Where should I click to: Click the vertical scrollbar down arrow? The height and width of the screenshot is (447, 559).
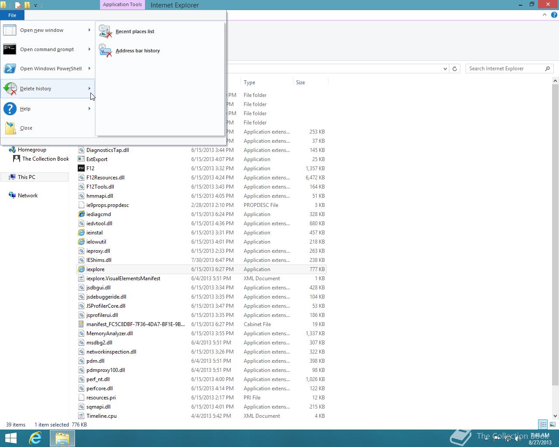click(556, 416)
